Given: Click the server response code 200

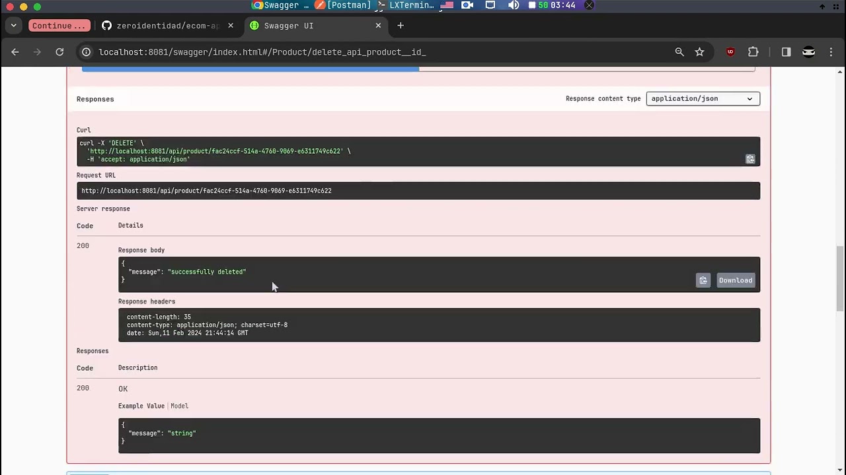Looking at the screenshot, I should 83,246.
